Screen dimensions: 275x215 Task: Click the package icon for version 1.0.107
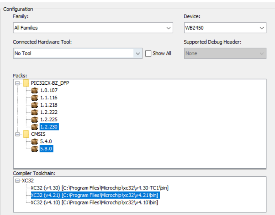tap(34, 91)
